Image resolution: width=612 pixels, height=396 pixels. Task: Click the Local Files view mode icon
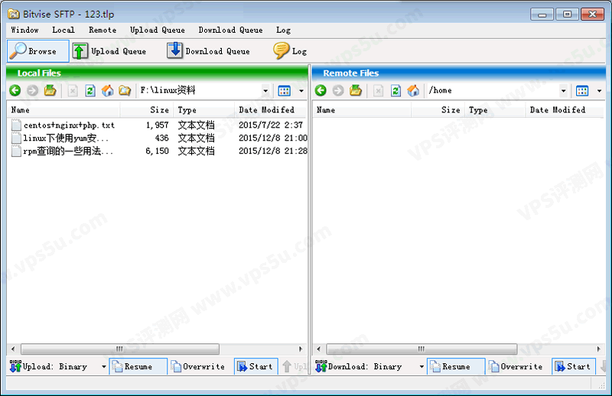284,91
